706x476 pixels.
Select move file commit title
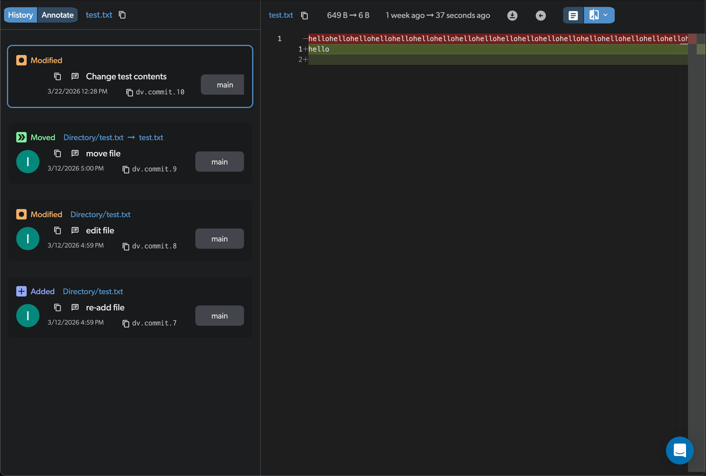[103, 154]
